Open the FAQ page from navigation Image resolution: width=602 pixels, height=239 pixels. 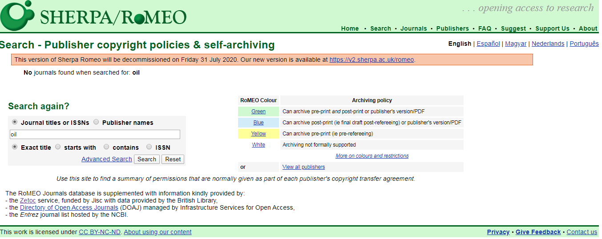[485, 28]
